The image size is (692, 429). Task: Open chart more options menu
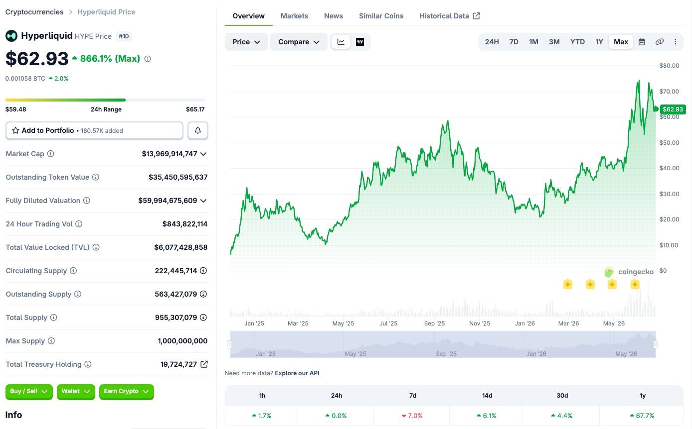[676, 42]
